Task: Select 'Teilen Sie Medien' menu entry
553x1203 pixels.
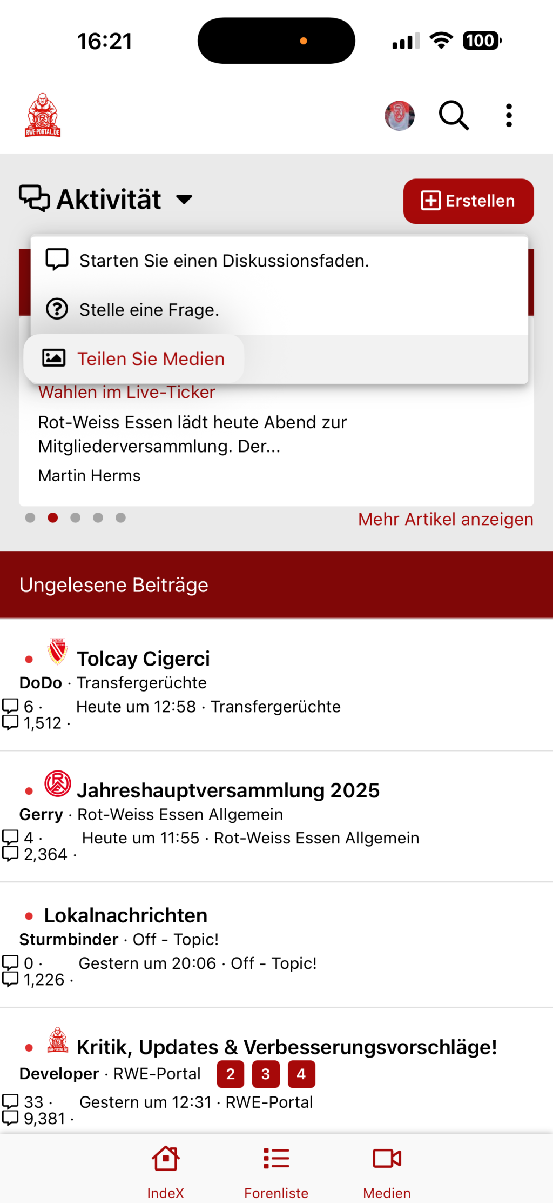Action: [x=151, y=359]
